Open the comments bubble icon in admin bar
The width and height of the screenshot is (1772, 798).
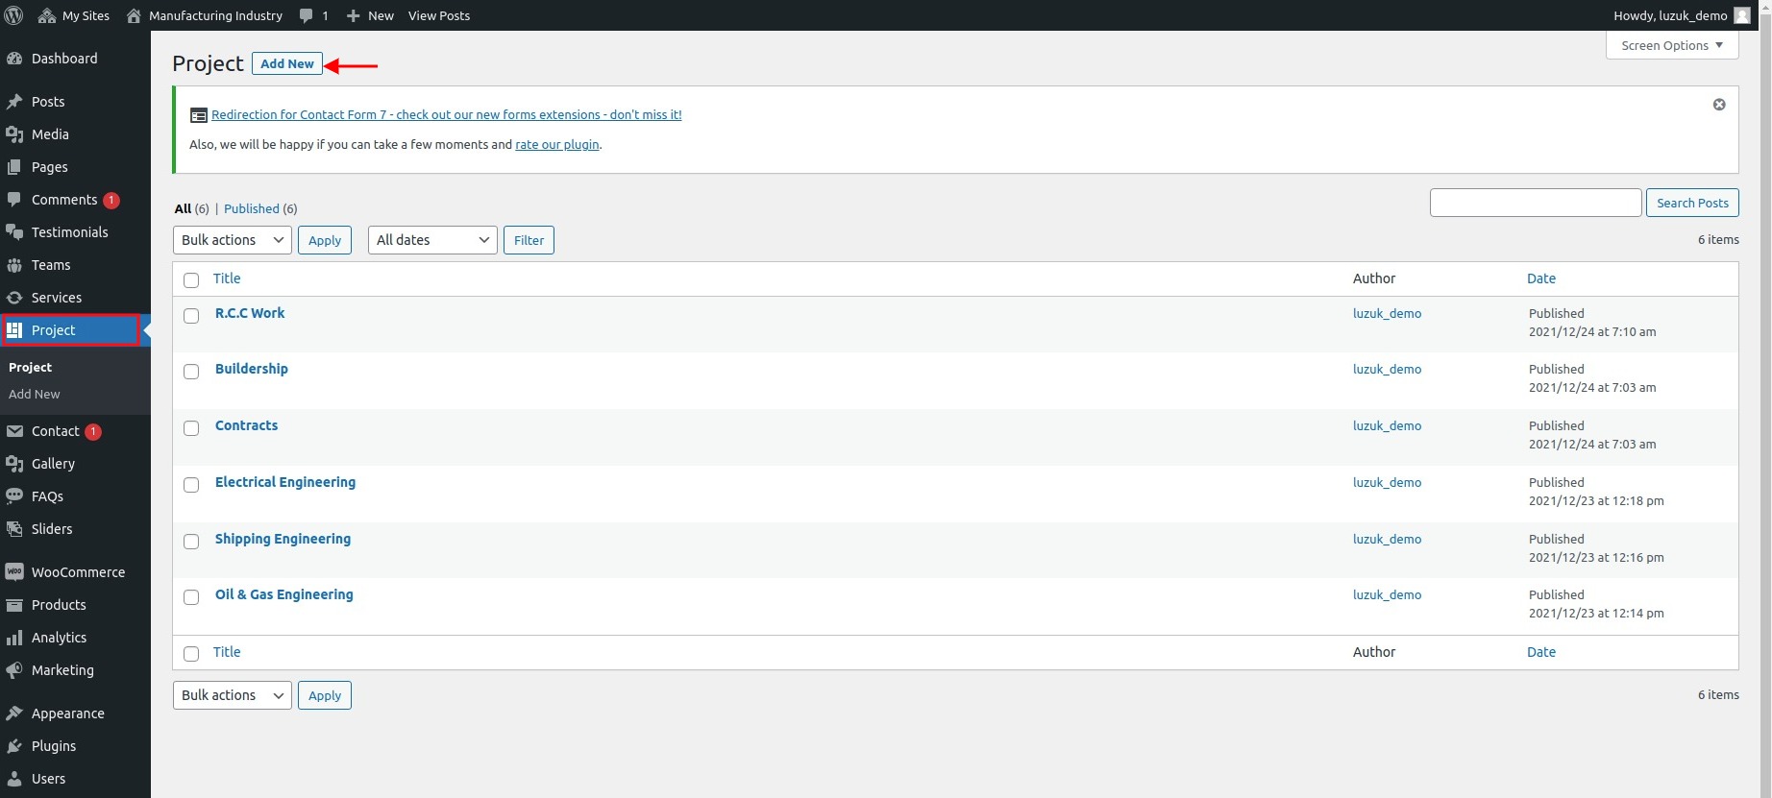(x=306, y=15)
